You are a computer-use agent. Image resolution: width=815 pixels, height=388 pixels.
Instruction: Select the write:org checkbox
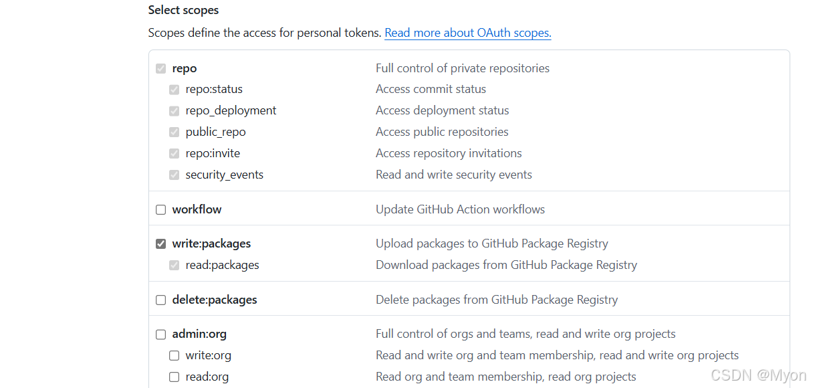coord(174,355)
